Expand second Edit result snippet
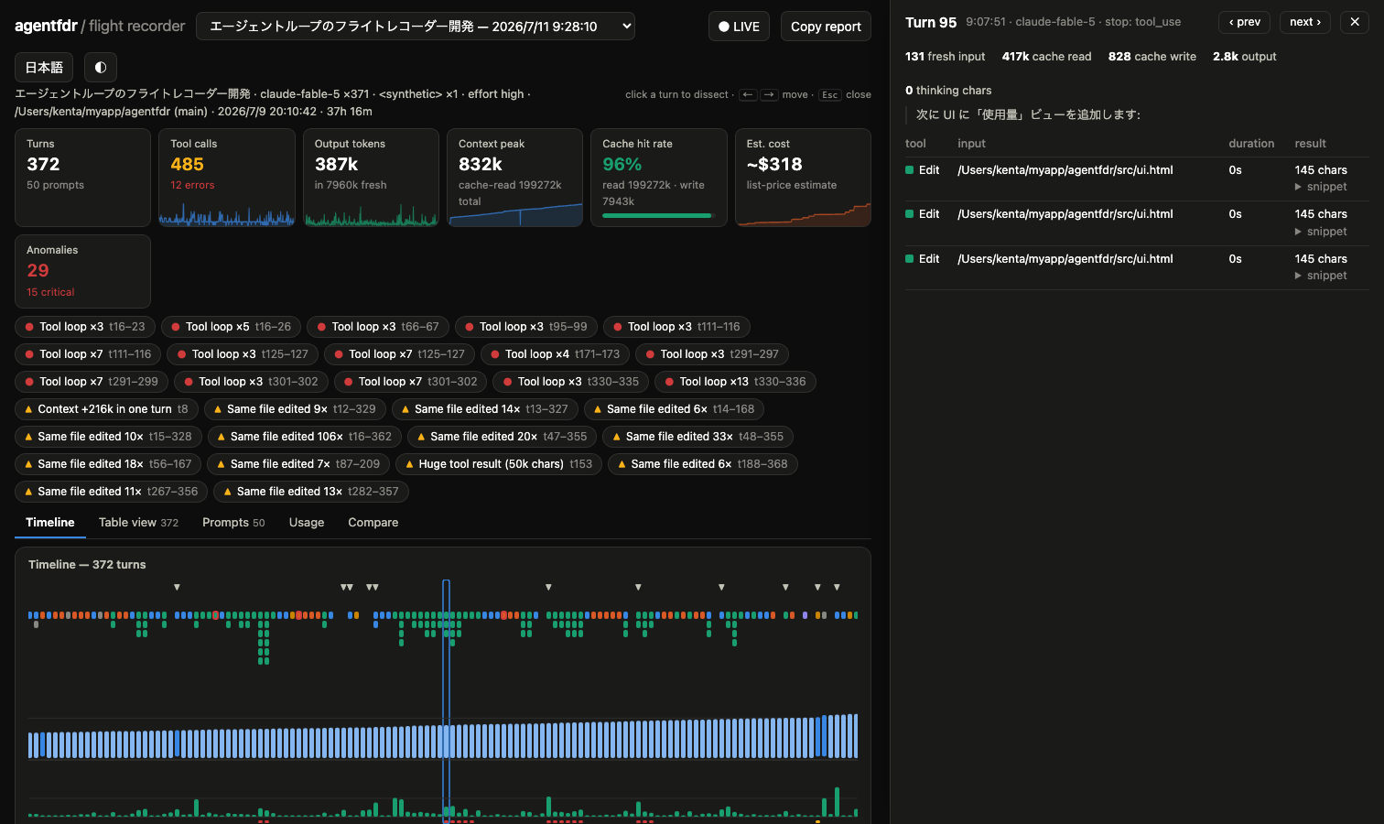 click(1321, 232)
